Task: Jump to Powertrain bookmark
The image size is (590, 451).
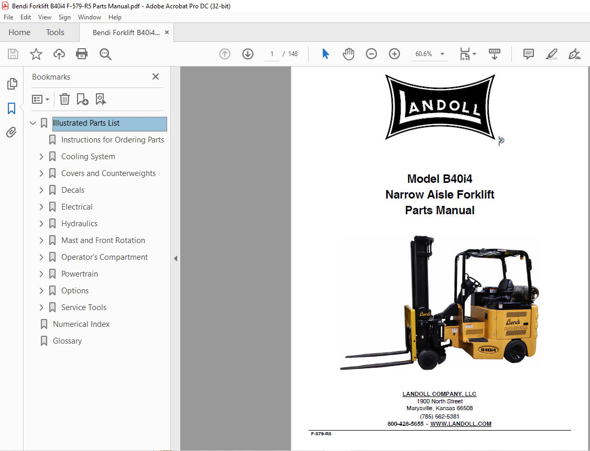Action: click(x=80, y=274)
